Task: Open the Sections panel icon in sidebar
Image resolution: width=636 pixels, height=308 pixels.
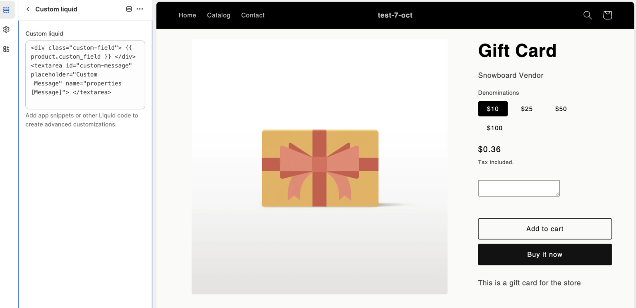Action: tap(6, 10)
